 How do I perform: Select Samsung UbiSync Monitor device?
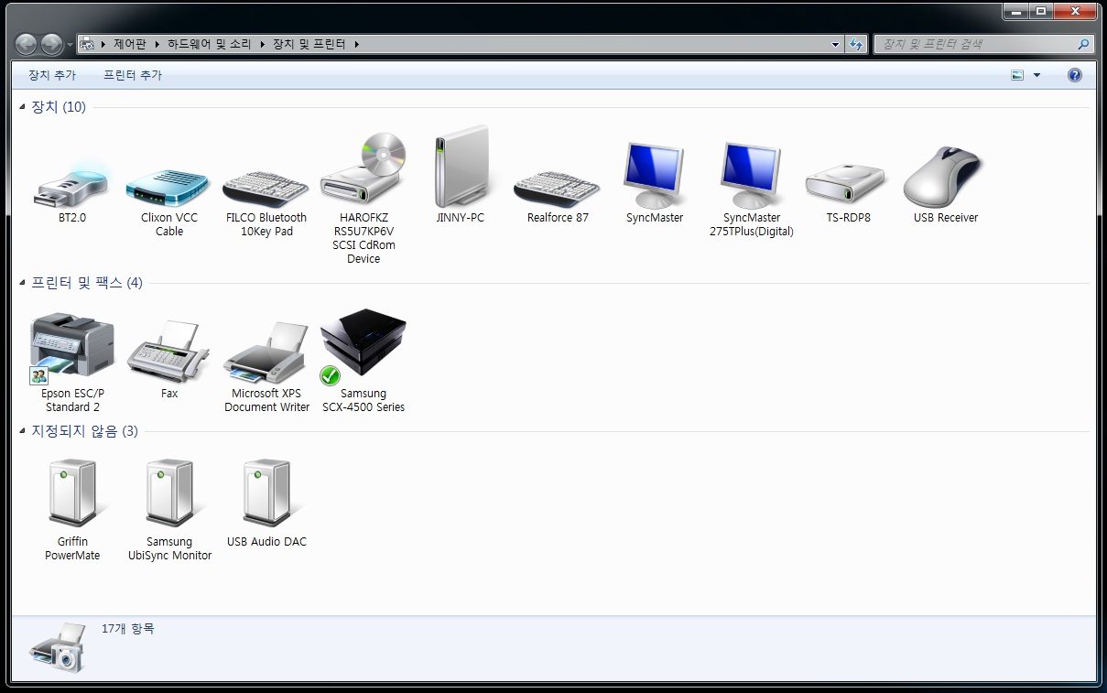coord(169,510)
